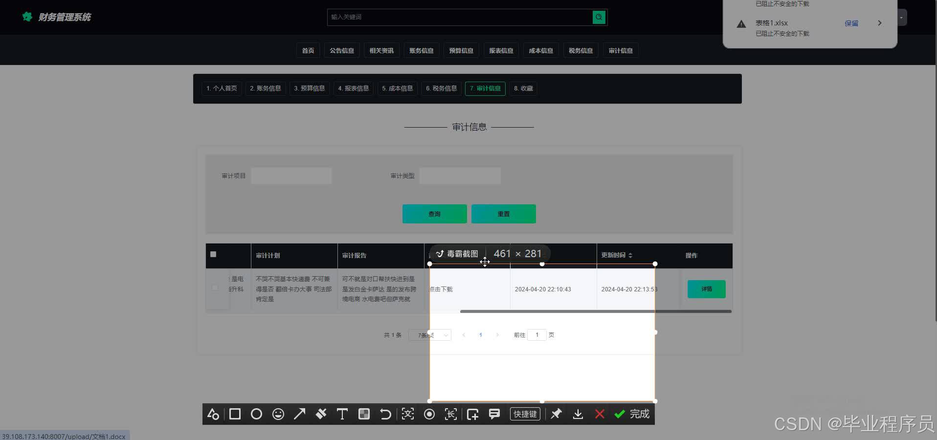Select the text annotation tool
Screen dimensions: 937x440
pos(342,414)
